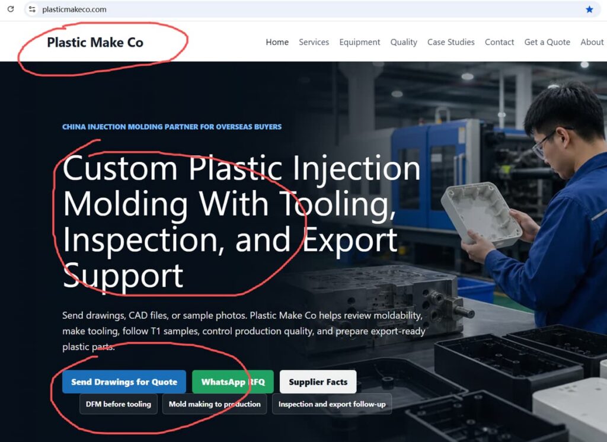This screenshot has height=442, width=607.
Task: Select the DFM before tooling tag
Action: (x=119, y=404)
